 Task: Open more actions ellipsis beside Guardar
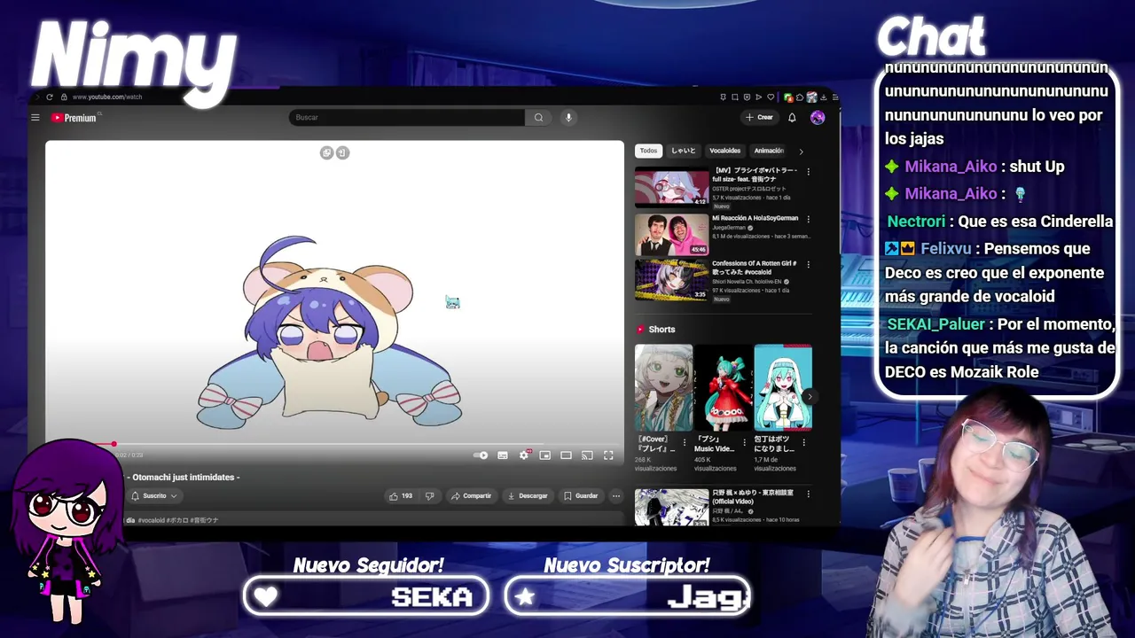coord(616,496)
